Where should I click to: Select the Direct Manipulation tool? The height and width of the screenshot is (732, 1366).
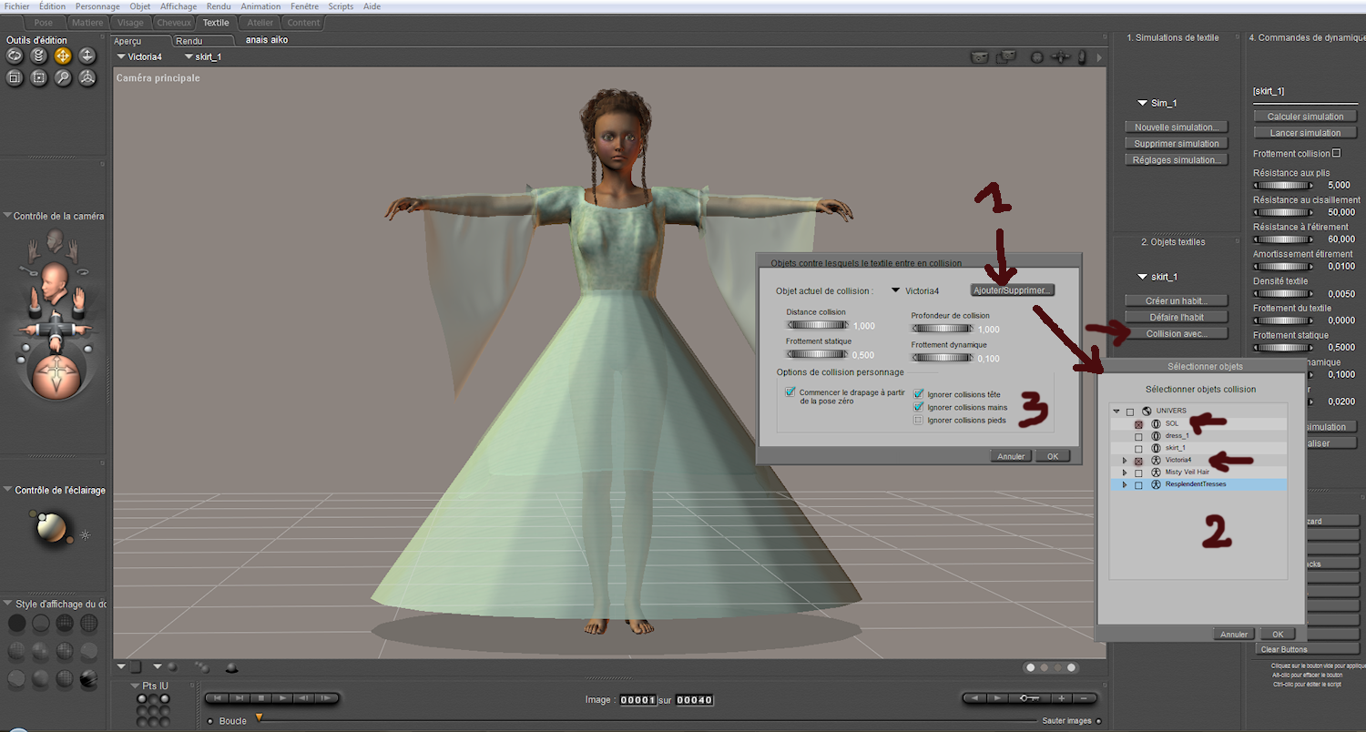87,78
